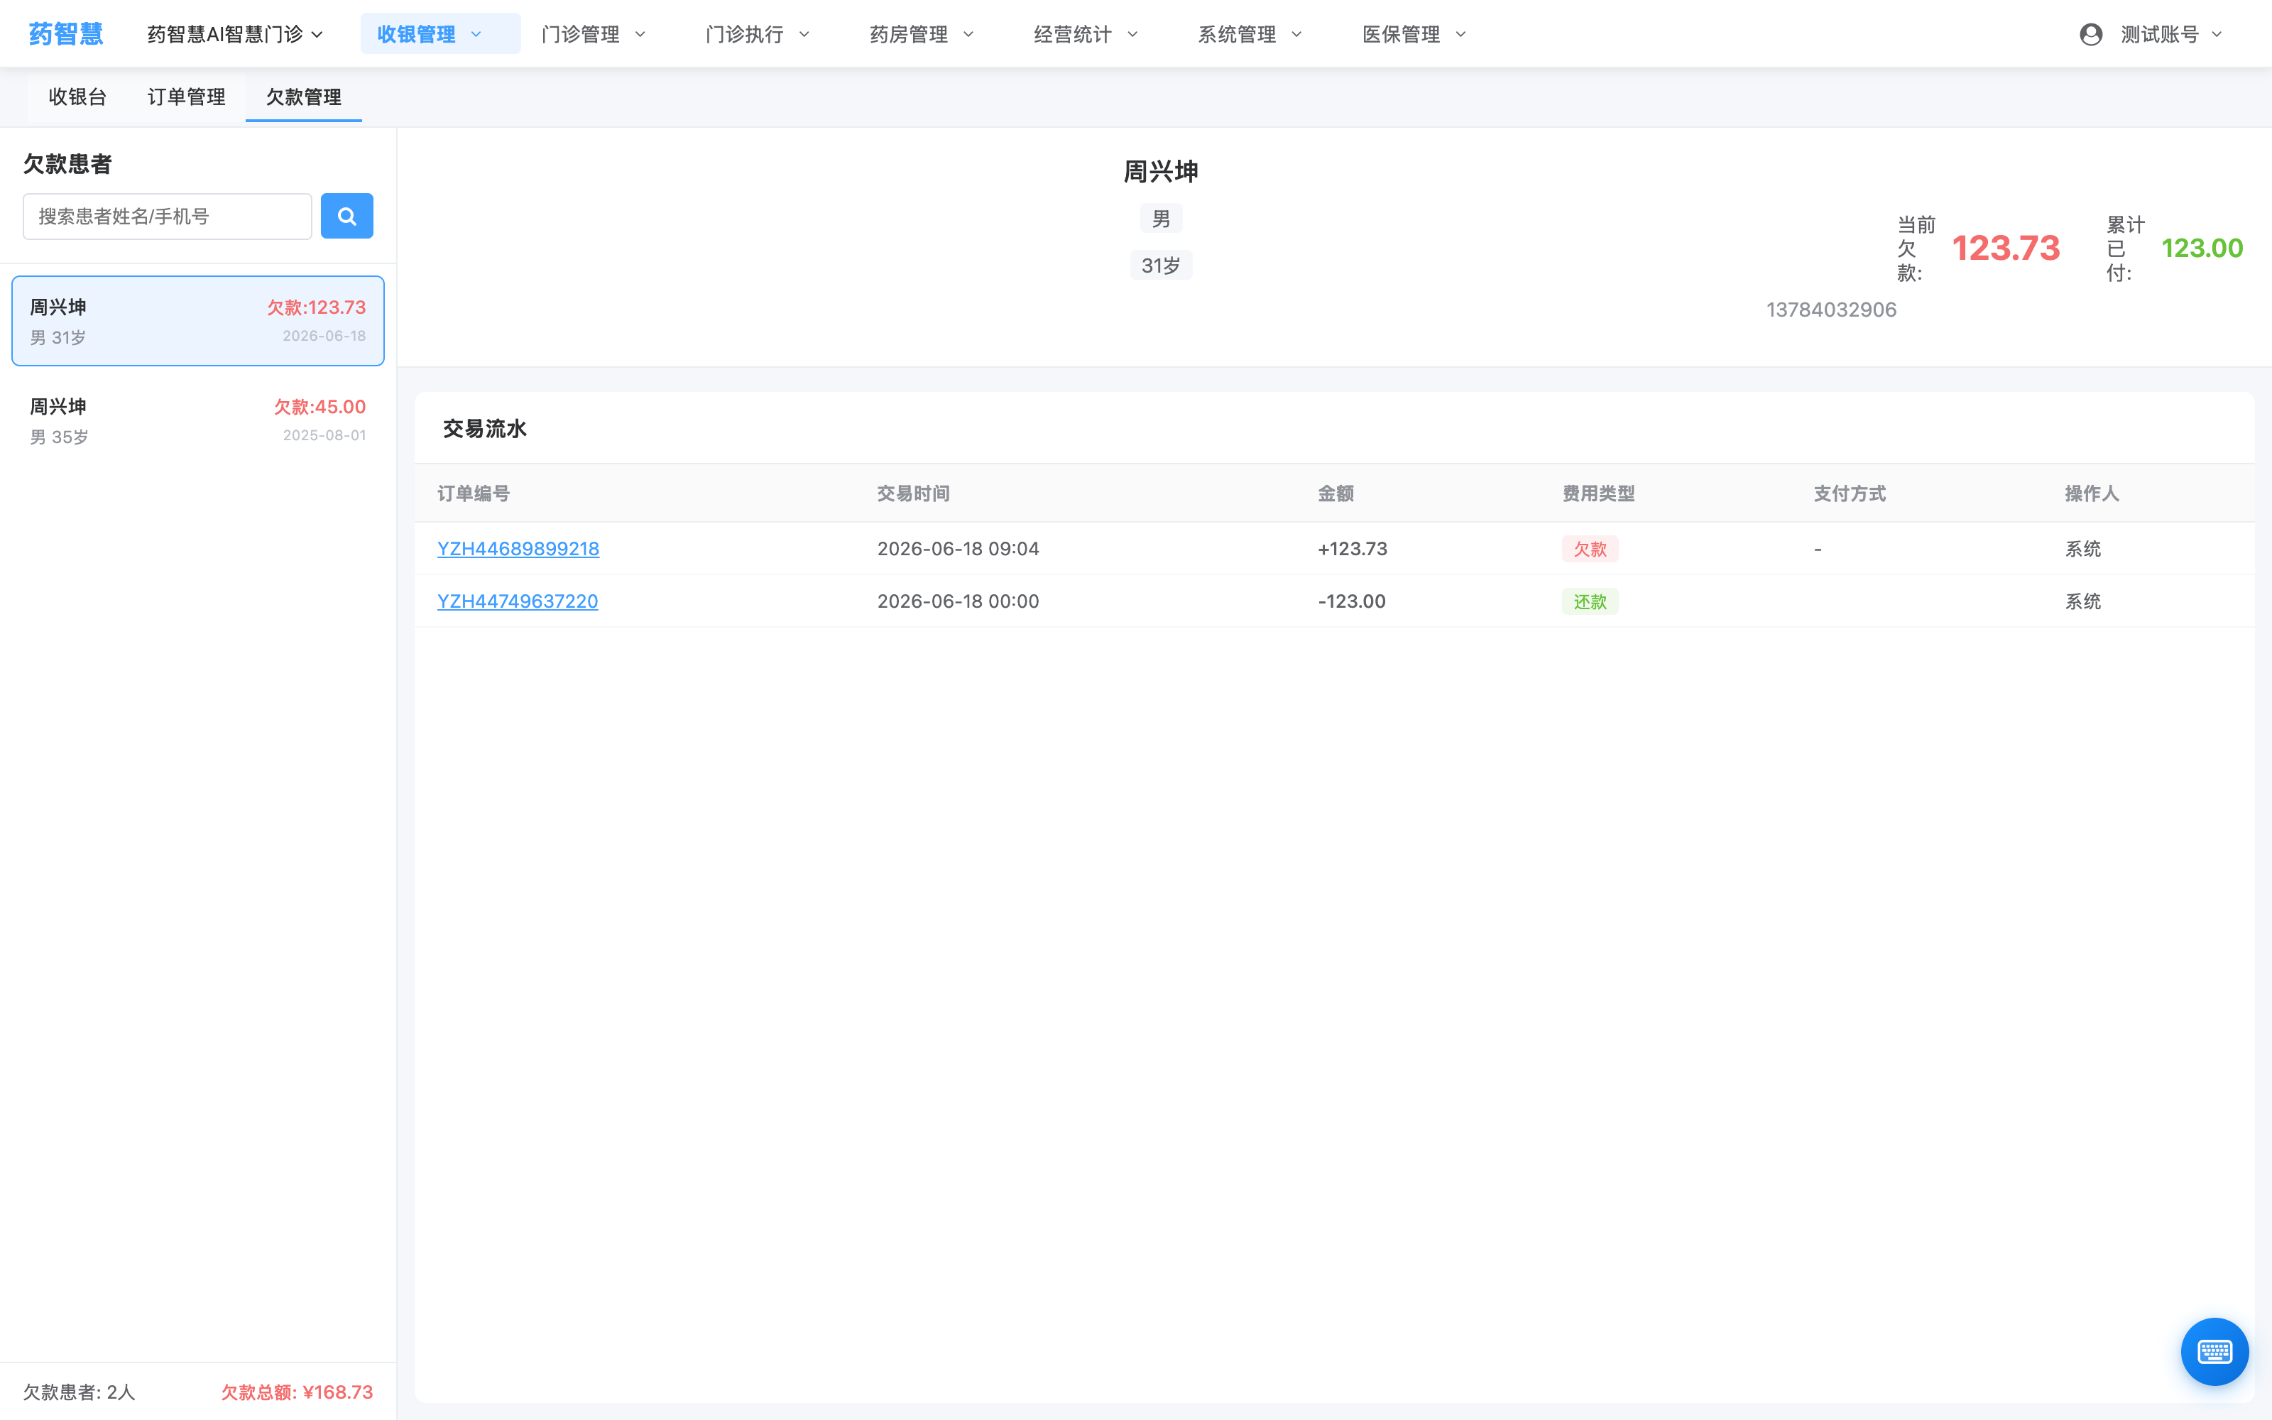Open the 系统管理 menu
Screen dimensions: 2272x1420
1250,35
